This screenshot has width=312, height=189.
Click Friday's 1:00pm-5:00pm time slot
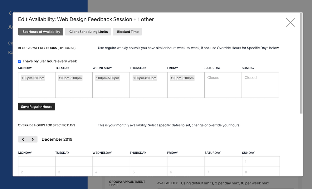tap(182, 78)
